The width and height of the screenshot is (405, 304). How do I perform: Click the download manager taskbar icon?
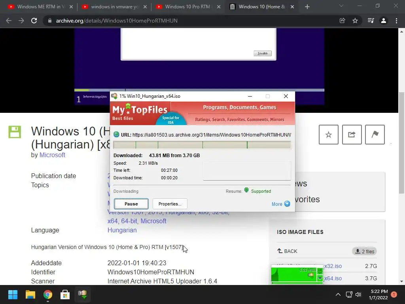pos(83,294)
